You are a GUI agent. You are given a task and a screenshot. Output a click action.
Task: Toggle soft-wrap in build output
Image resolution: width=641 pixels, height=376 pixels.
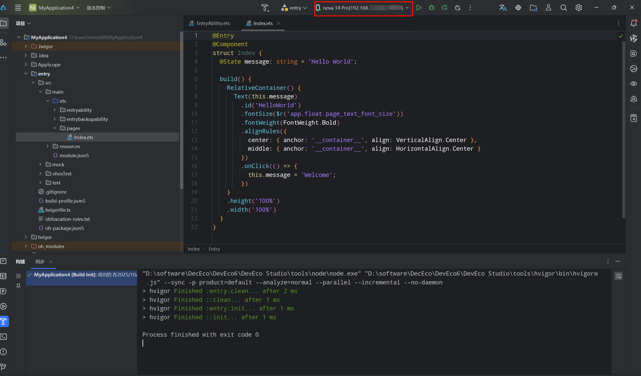tap(618, 276)
